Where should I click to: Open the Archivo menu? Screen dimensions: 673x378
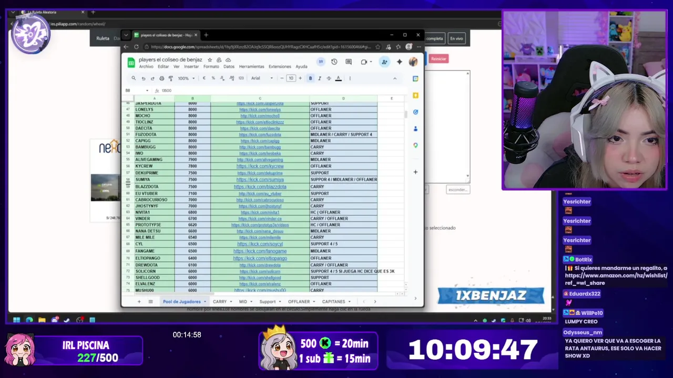tap(146, 67)
